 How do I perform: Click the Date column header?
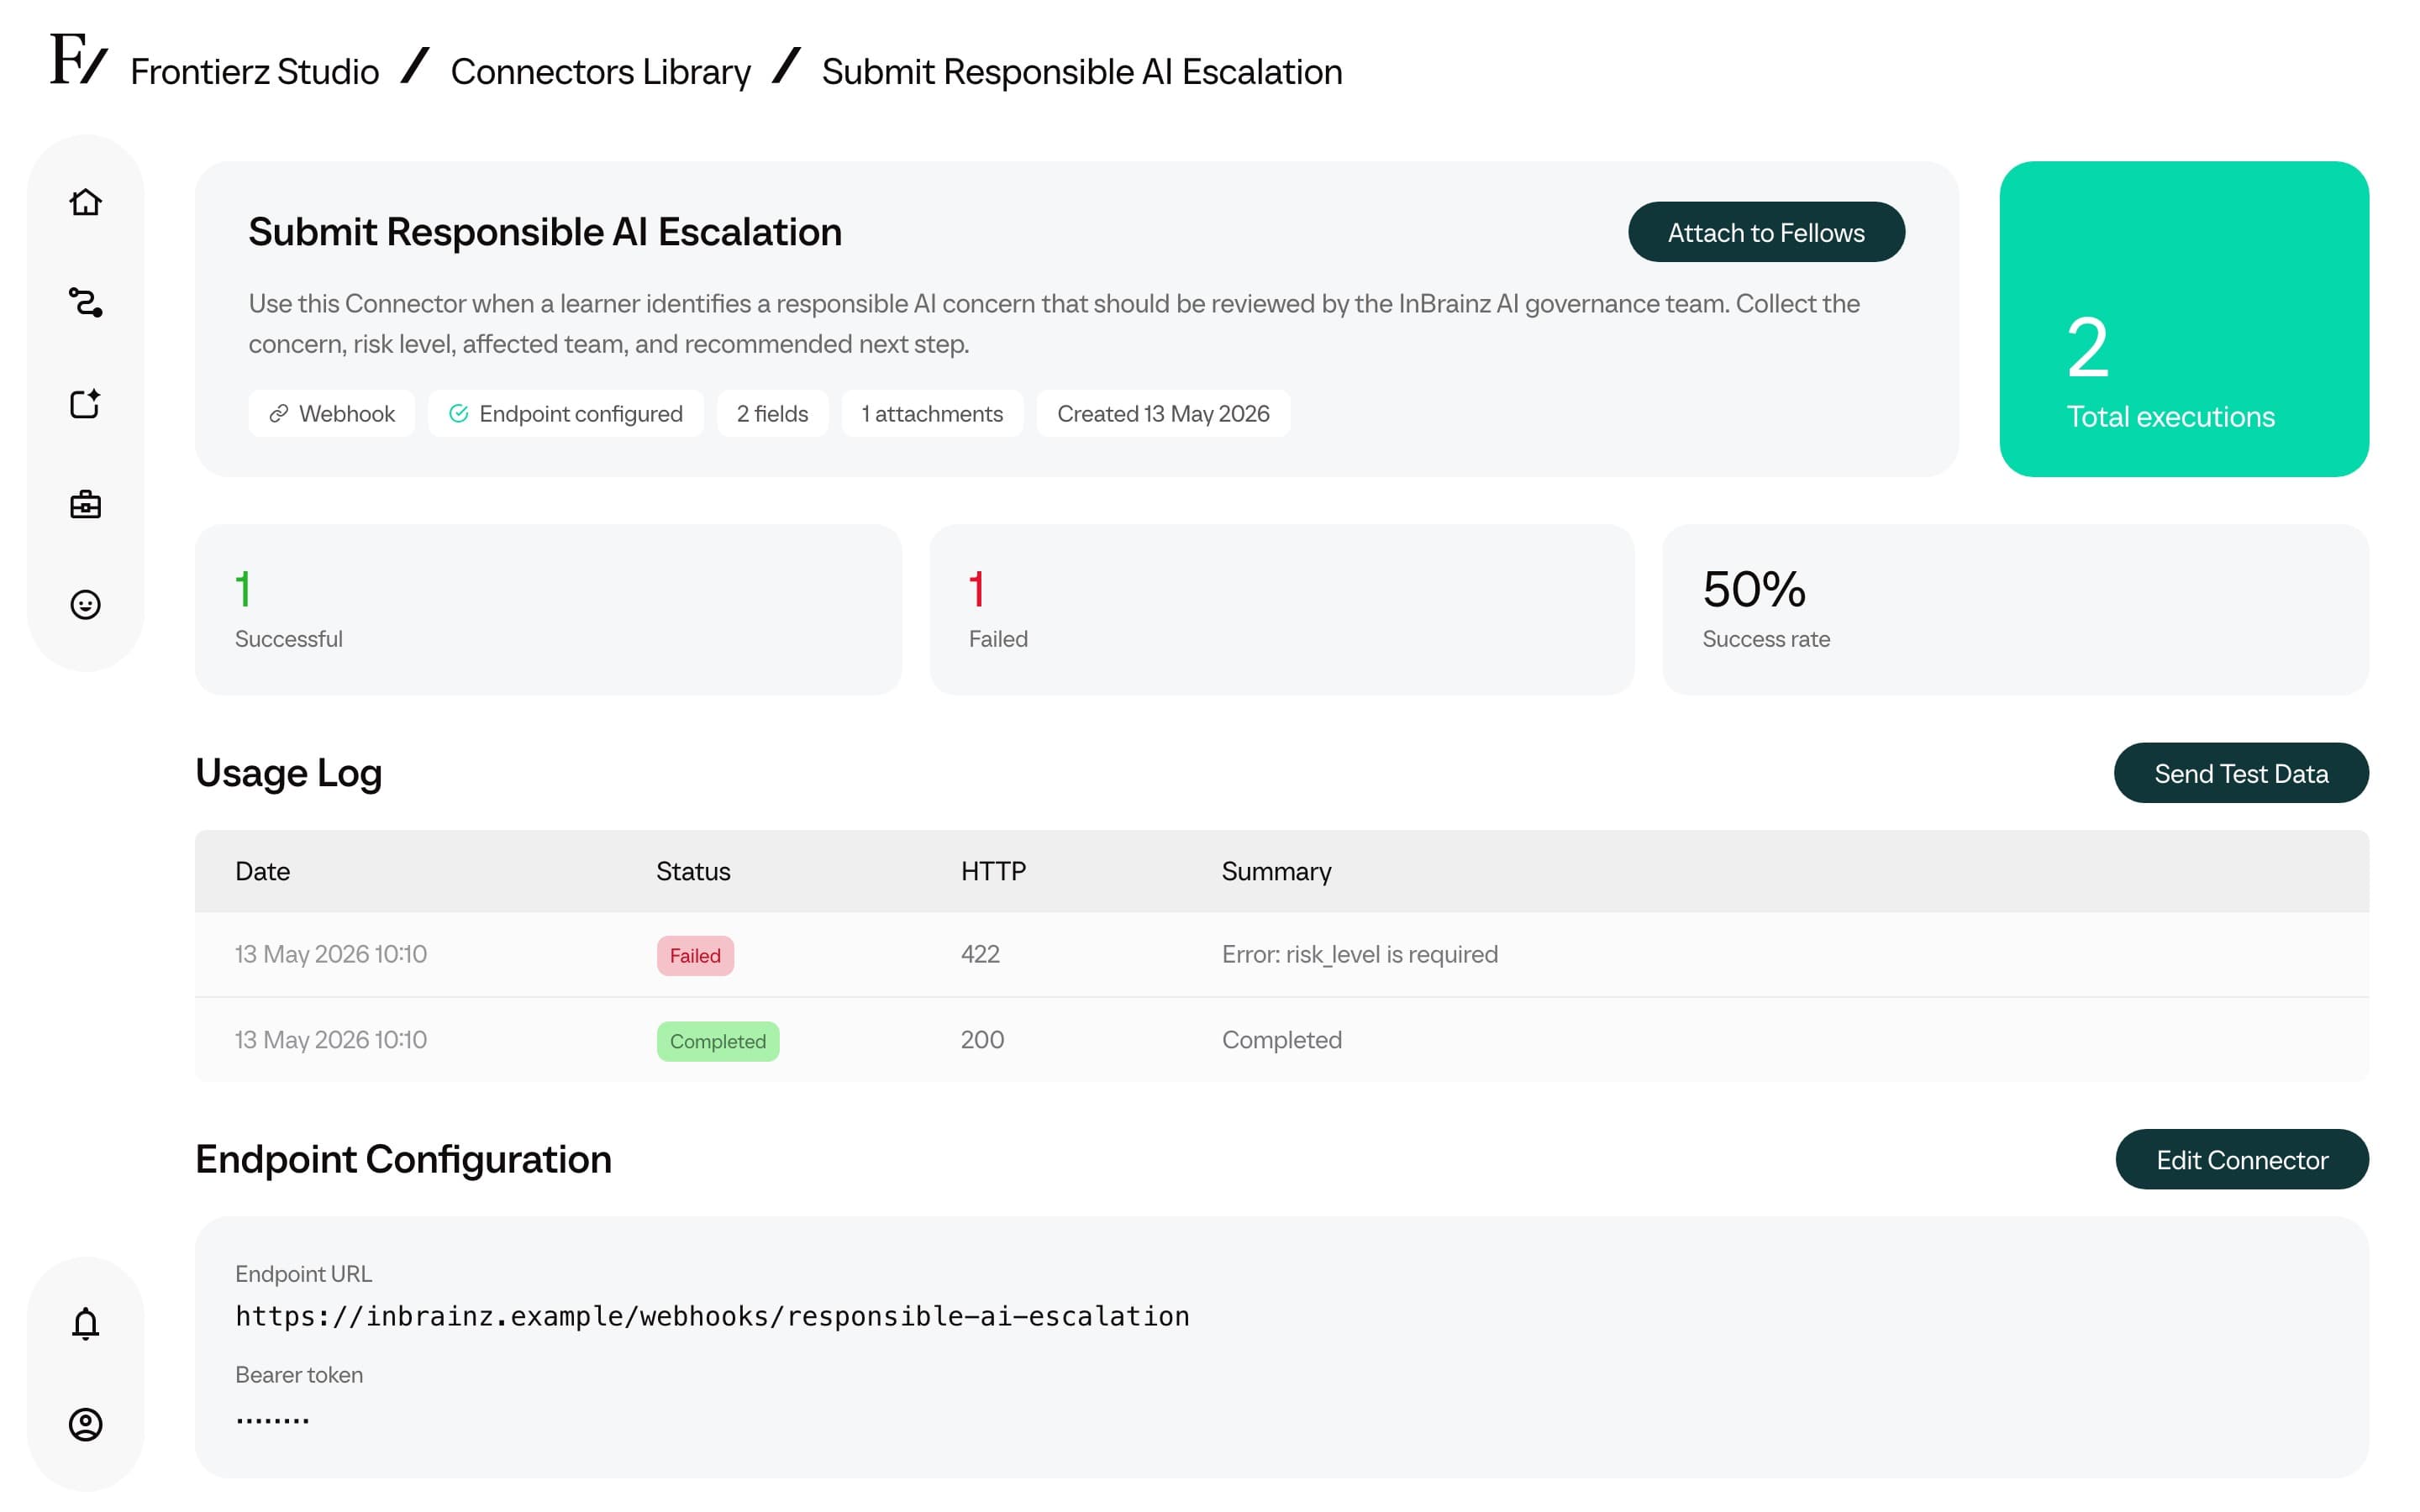[263, 871]
